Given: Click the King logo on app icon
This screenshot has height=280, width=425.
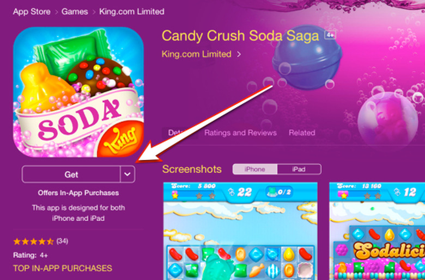Looking at the screenshot, I should tap(121, 139).
